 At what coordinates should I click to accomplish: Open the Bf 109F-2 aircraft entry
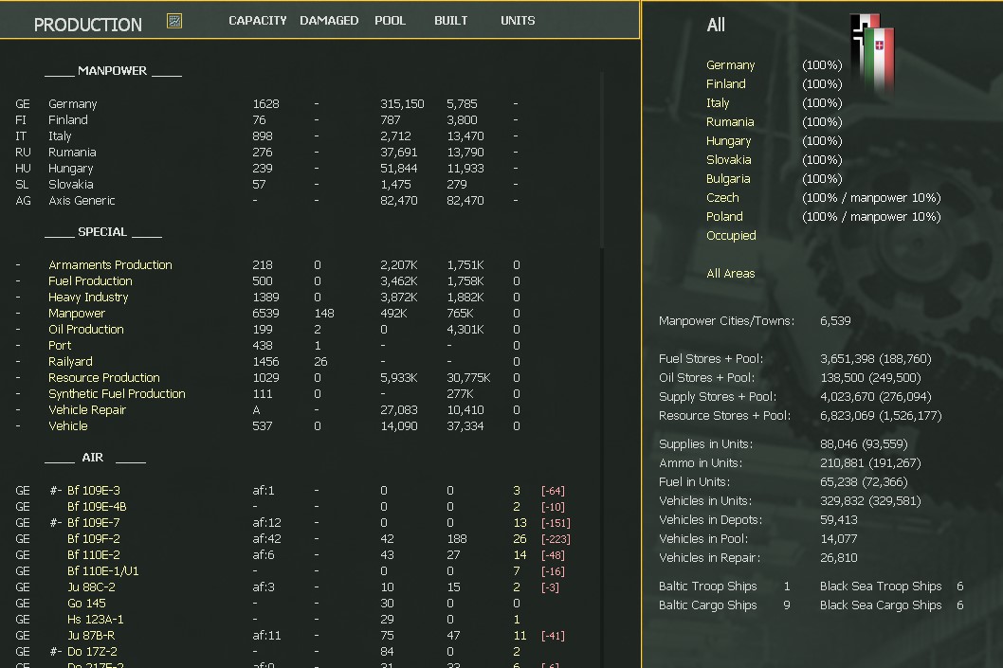tap(93, 539)
